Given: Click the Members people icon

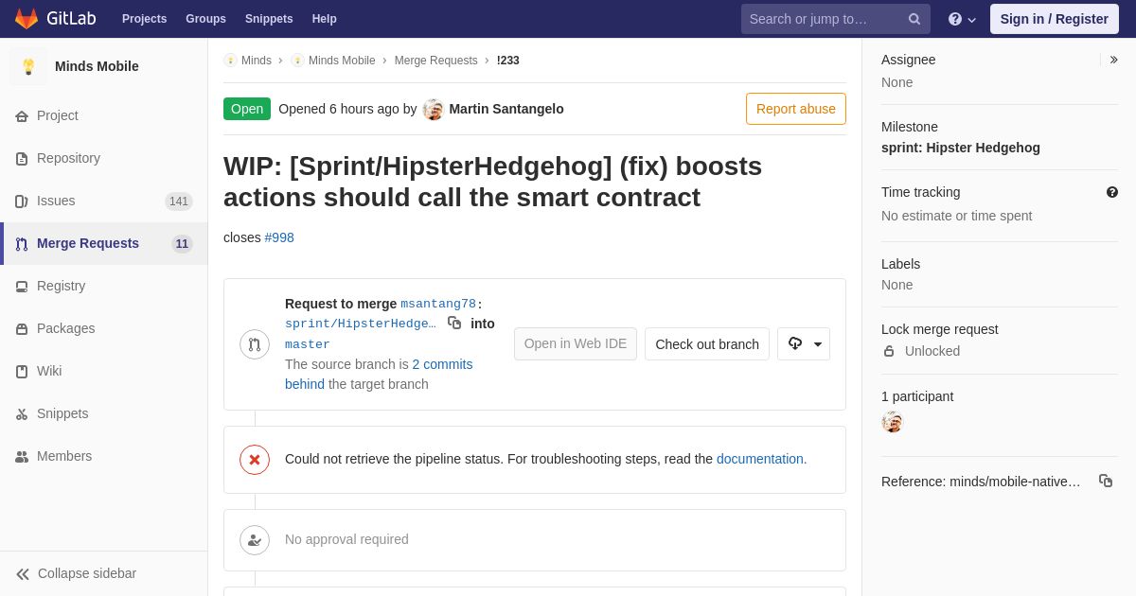Looking at the screenshot, I should pyautogui.click(x=22, y=457).
